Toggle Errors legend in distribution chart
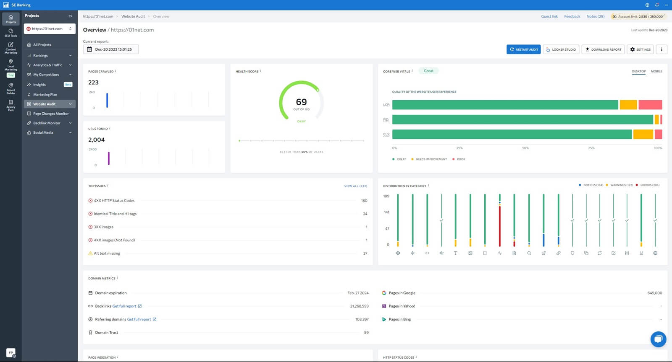This screenshot has height=362, width=672. tap(648, 185)
